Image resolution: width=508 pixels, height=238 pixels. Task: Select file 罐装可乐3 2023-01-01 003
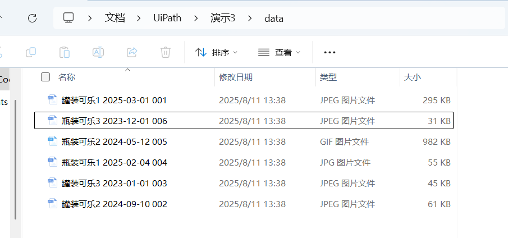click(x=244, y=184)
